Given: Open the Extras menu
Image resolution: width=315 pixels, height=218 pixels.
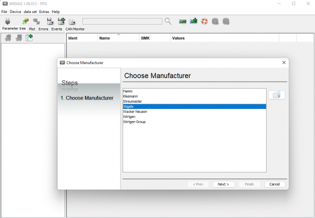Looking at the screenshot, I should [x=43, y=12].
